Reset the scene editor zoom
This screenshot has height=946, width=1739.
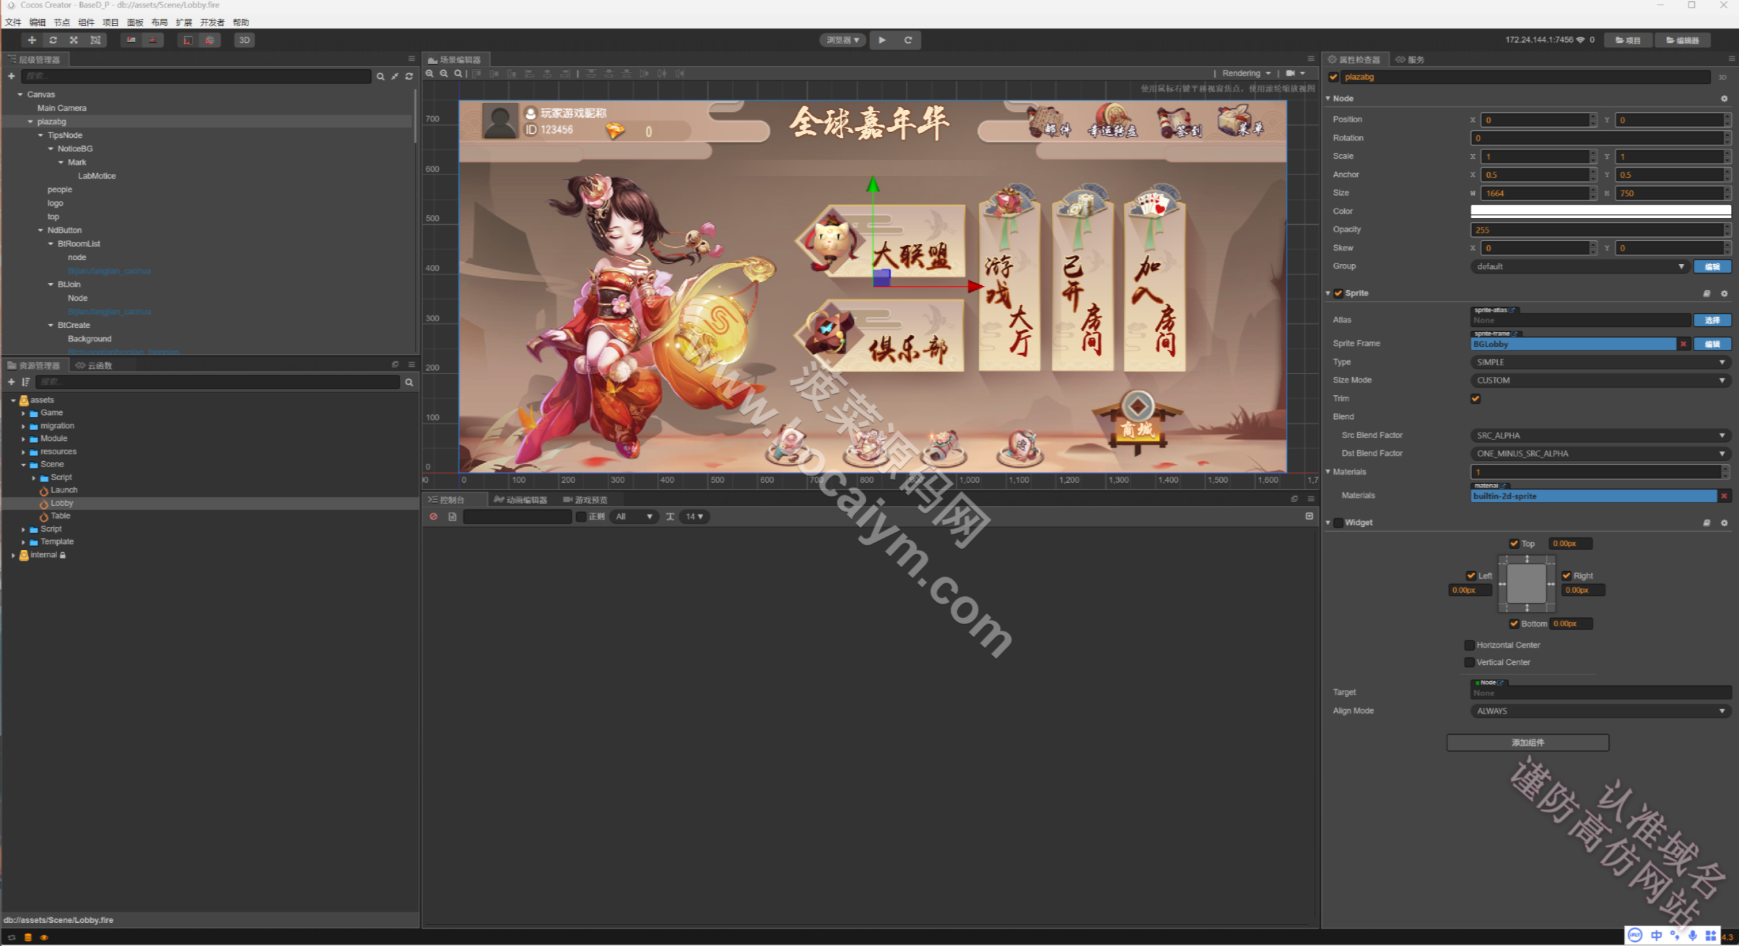pos(458,73)
